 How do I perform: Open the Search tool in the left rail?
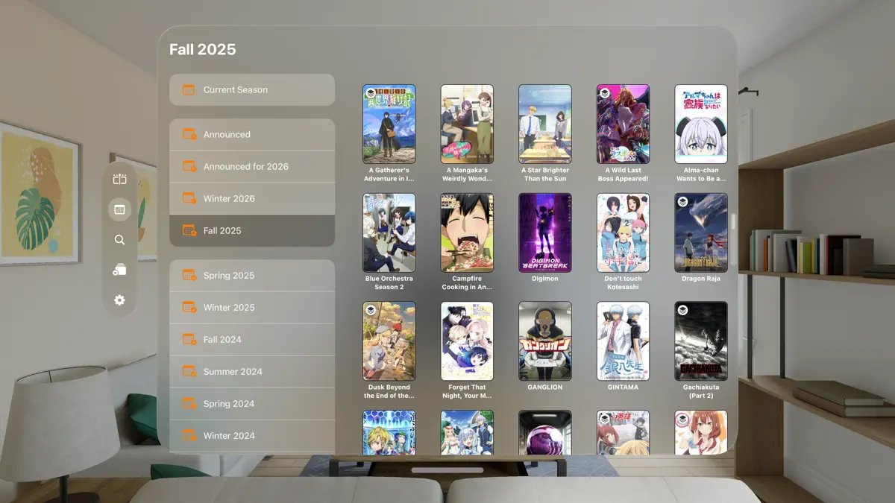click(x=119, y=239)
